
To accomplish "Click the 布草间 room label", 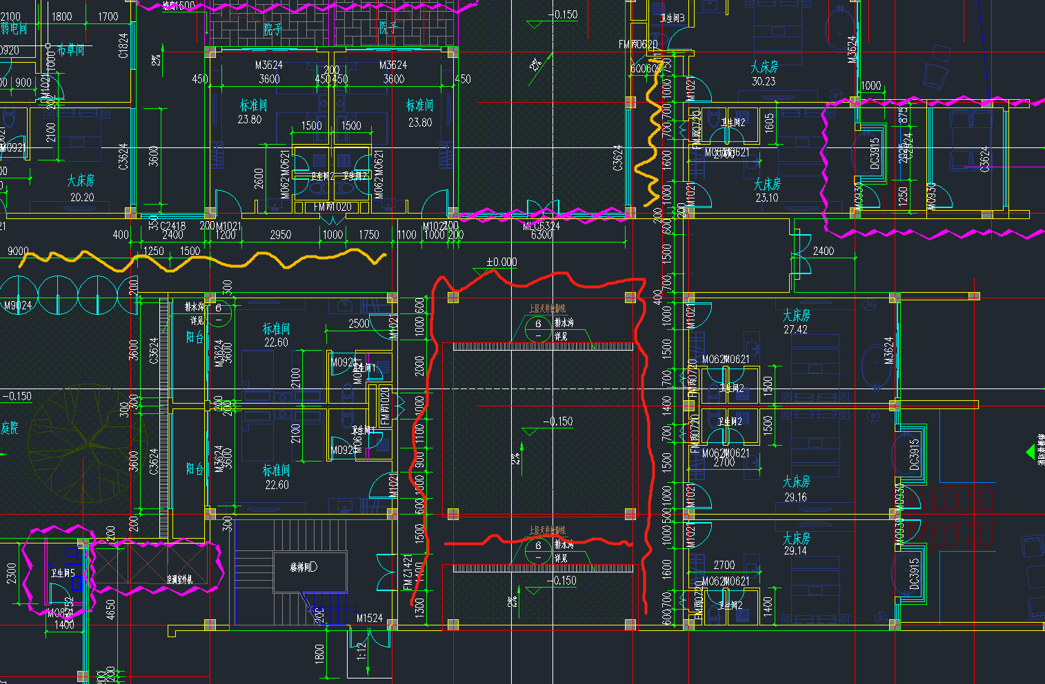I will [71, 50].
